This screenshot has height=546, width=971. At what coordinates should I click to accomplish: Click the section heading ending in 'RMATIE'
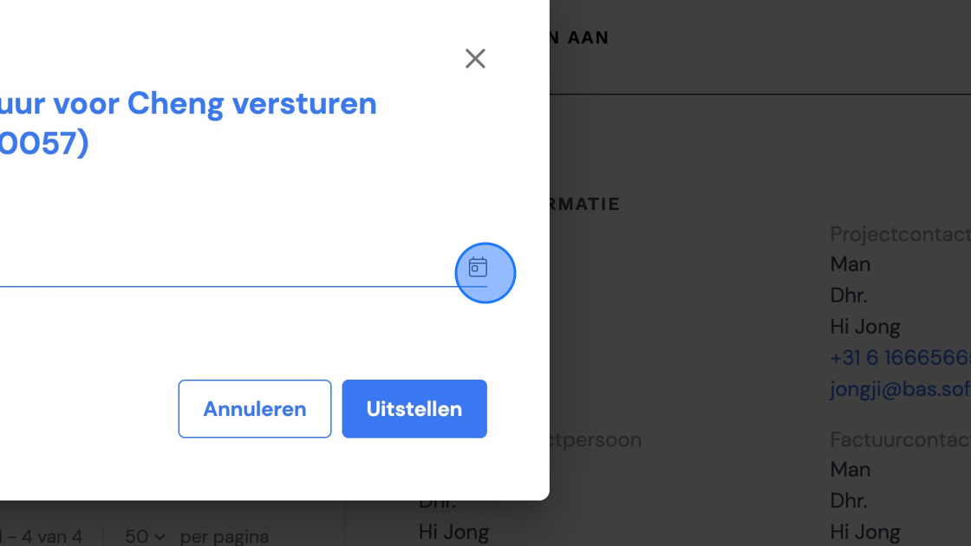584,205
